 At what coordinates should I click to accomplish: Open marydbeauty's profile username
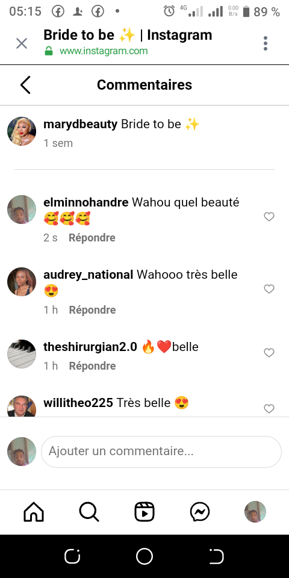(80, 124)
